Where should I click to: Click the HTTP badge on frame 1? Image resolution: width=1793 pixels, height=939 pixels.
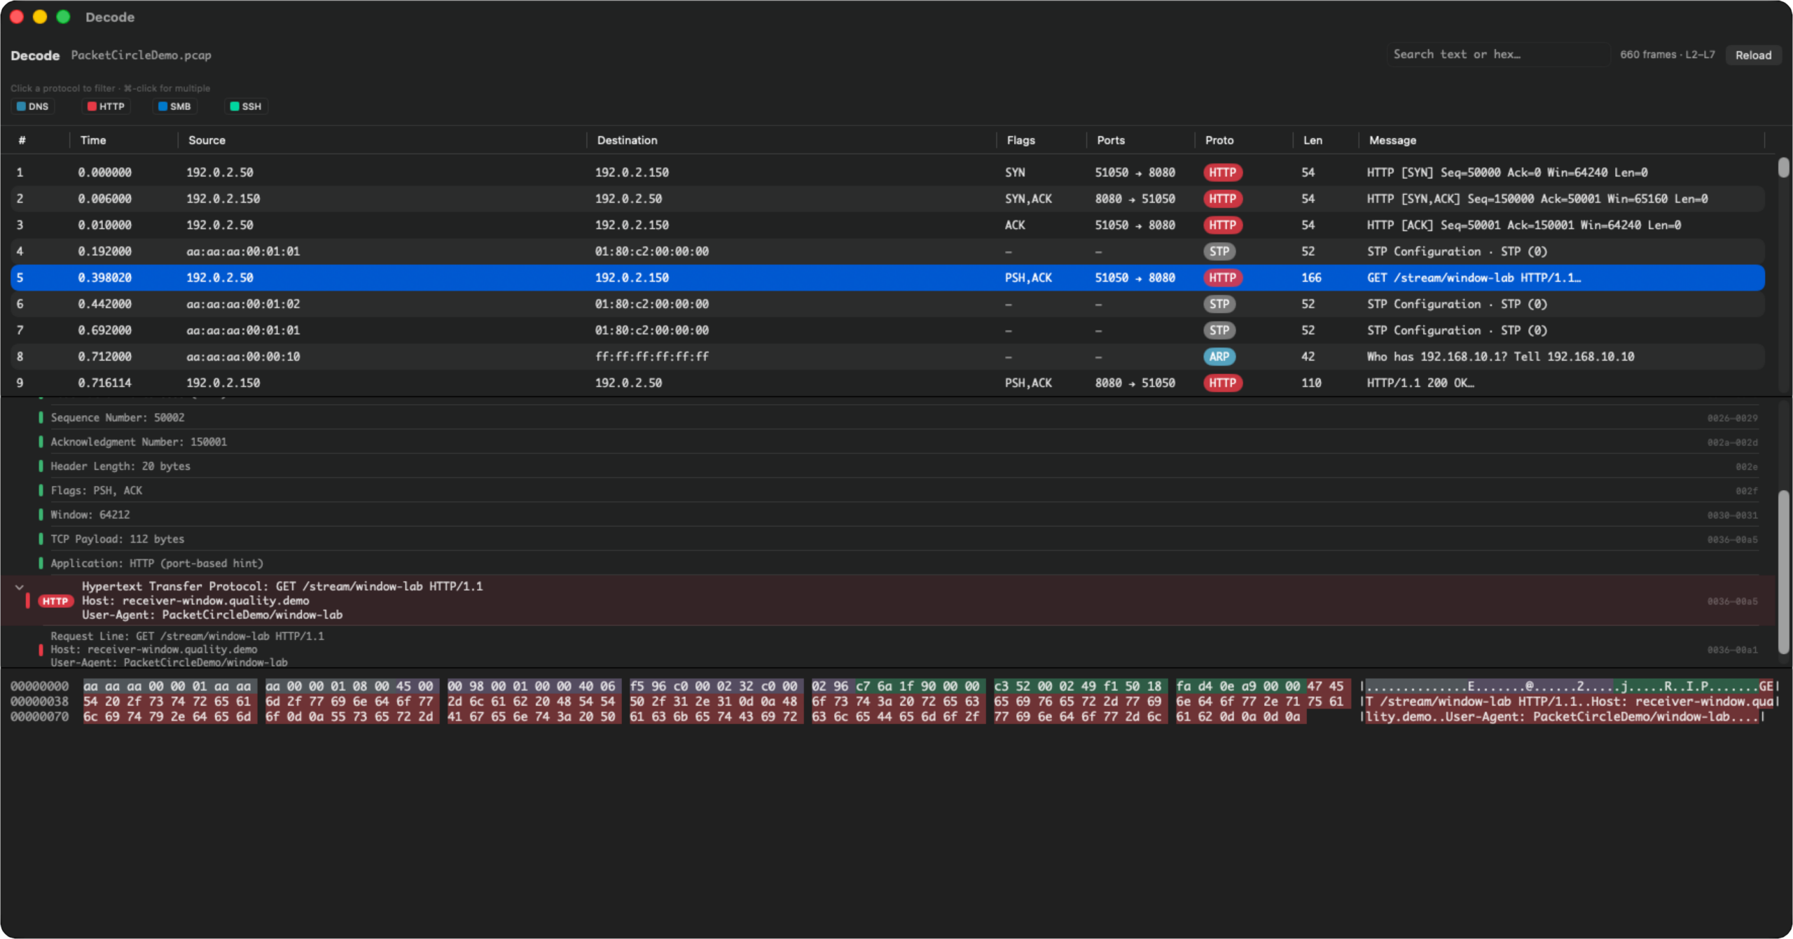point(1222,172)
